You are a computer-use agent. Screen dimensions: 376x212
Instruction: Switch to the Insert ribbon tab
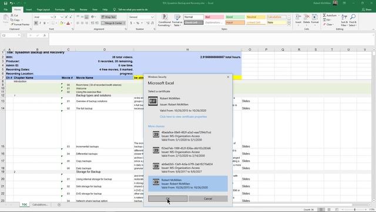tap(29, 9)
